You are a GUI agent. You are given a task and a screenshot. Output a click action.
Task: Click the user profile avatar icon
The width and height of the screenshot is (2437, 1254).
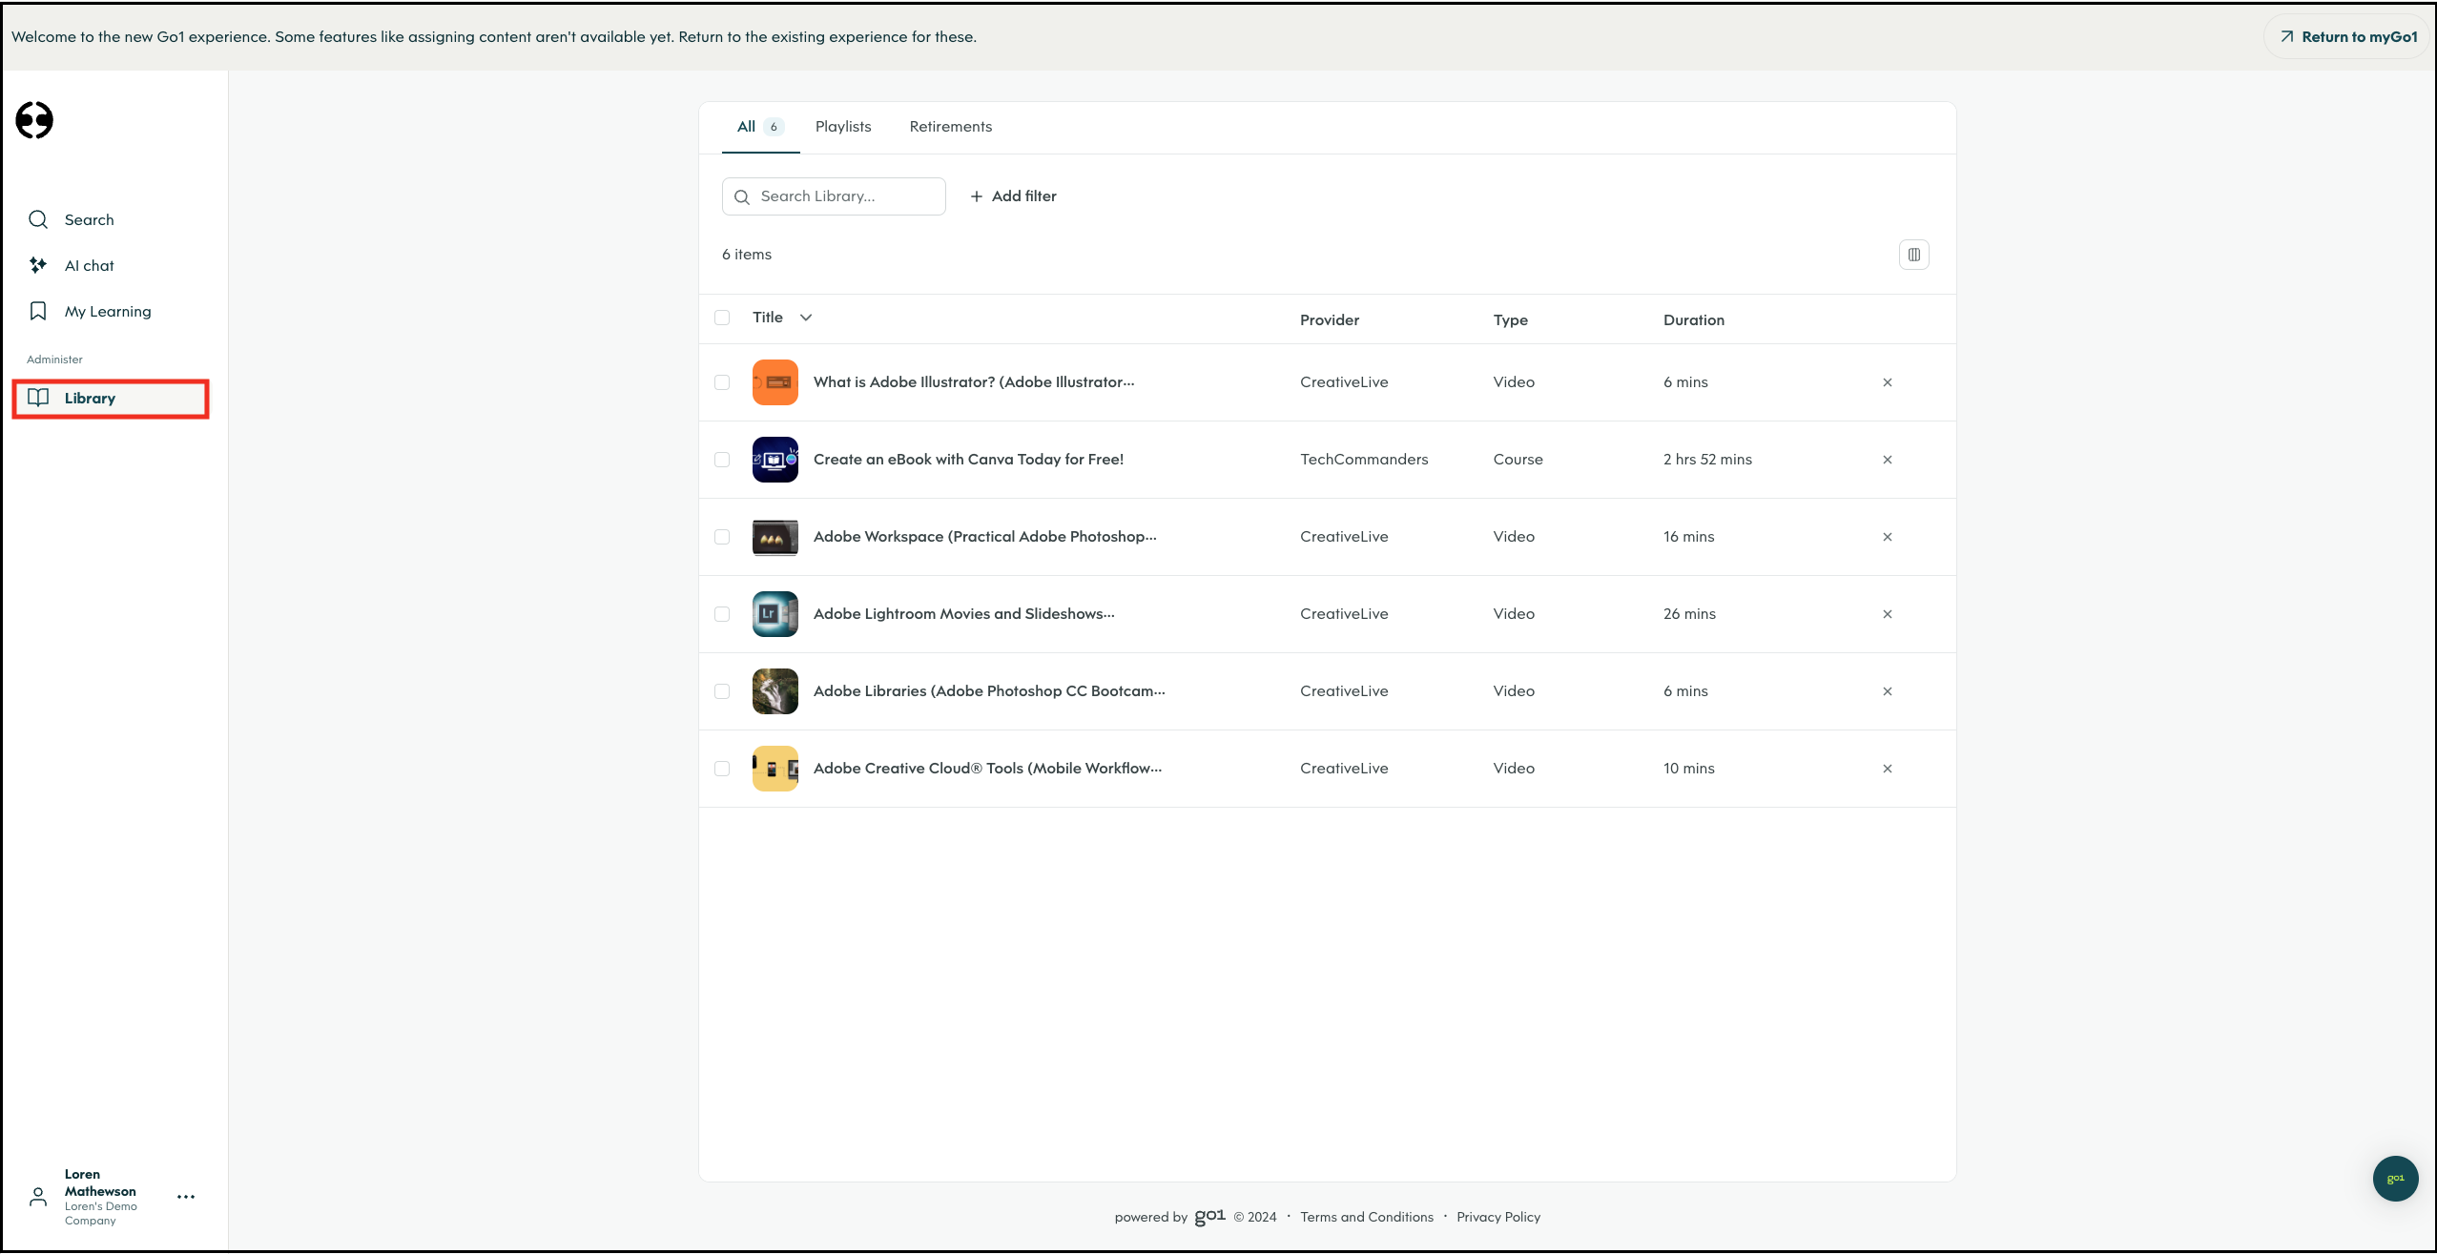point(38,1197)
